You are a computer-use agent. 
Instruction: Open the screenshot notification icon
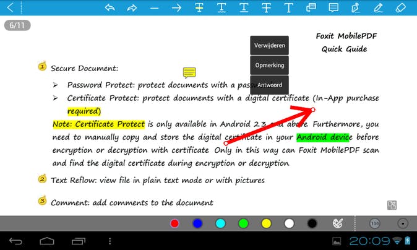point(337,241)
